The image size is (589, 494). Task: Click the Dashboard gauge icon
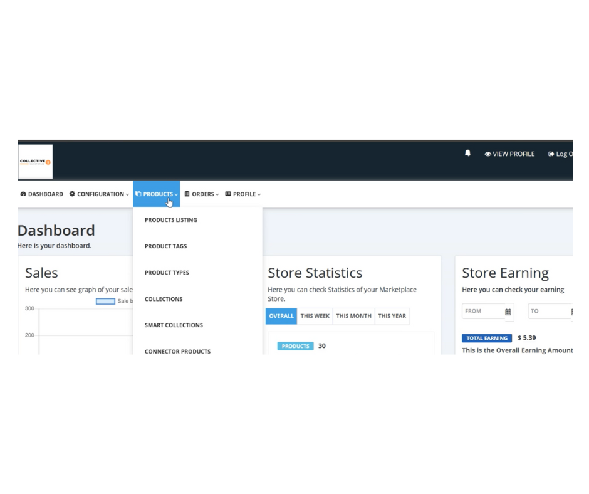(23, 194)
